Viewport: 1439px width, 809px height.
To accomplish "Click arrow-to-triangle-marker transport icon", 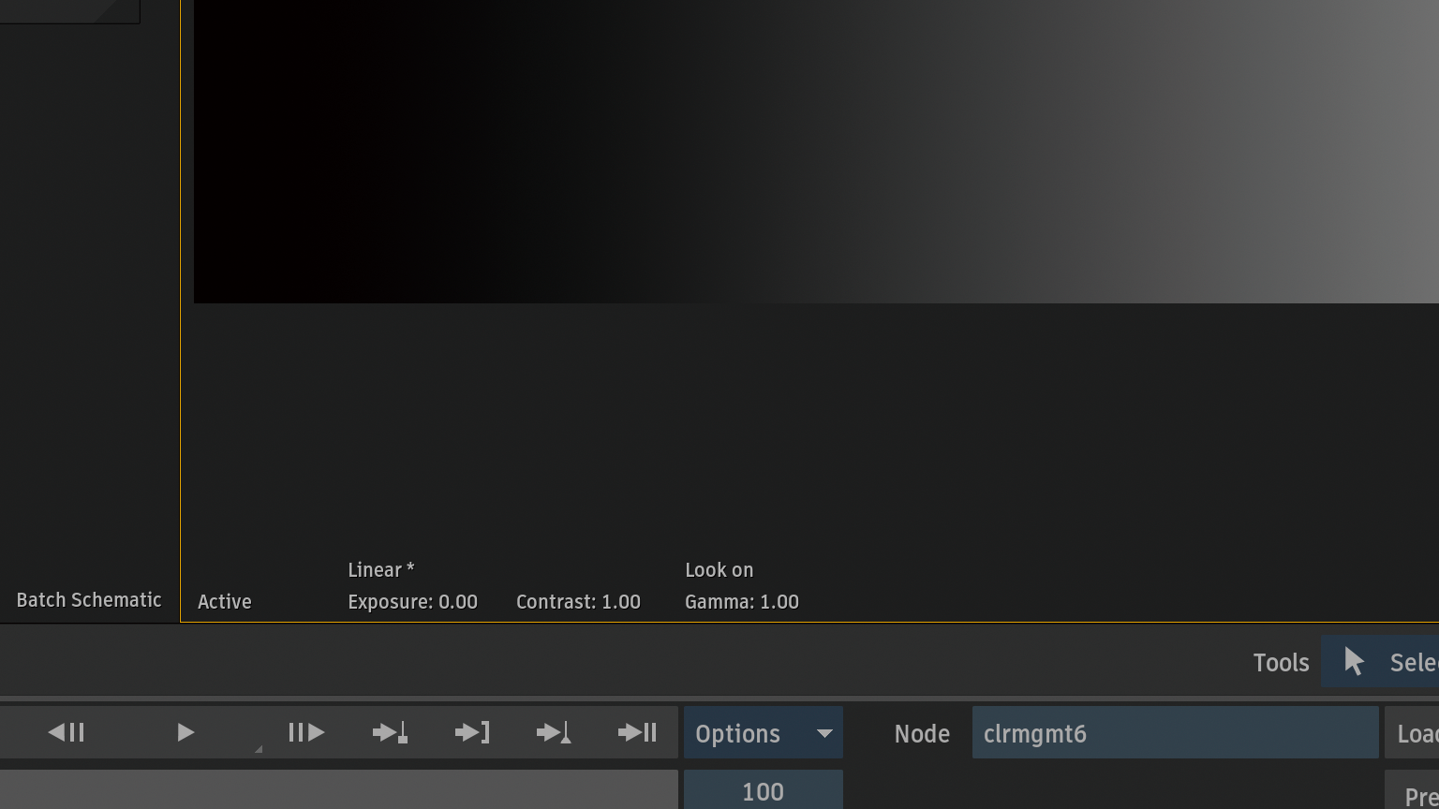I will point(554,732).
